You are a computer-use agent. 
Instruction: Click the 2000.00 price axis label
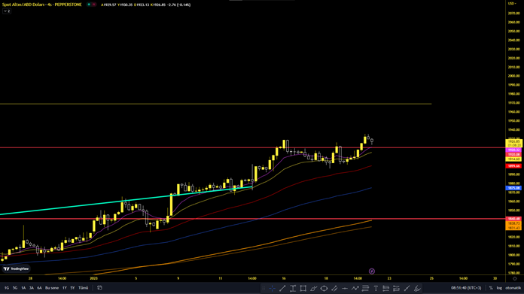click(513, 76)
